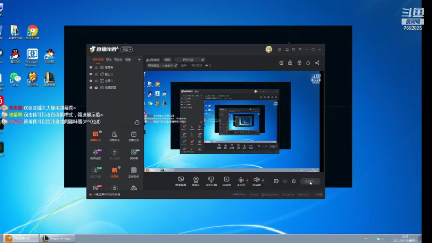432x243 pixels.
Task: Switch to the second scene tab
Action: coord(109,59)
